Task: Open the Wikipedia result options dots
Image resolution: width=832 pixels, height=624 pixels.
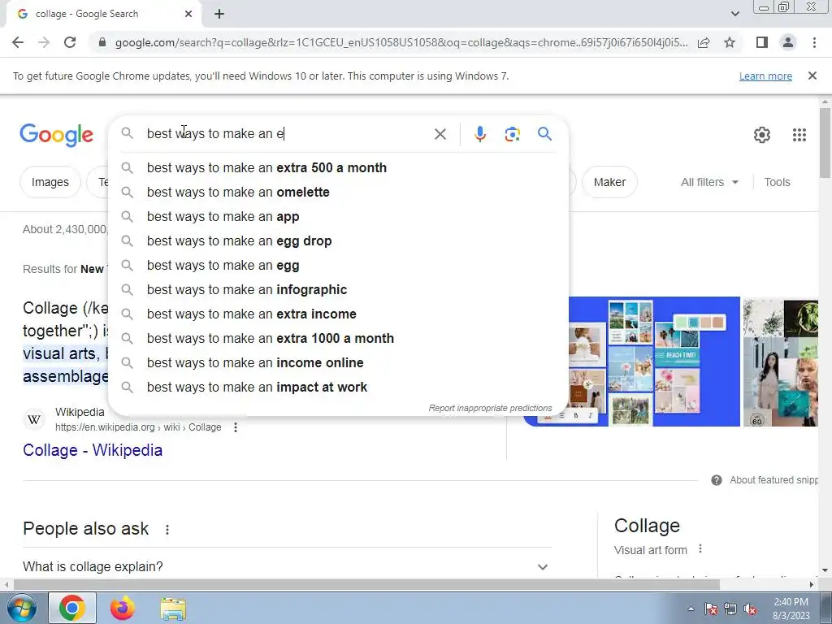Action: pos(236,427)
